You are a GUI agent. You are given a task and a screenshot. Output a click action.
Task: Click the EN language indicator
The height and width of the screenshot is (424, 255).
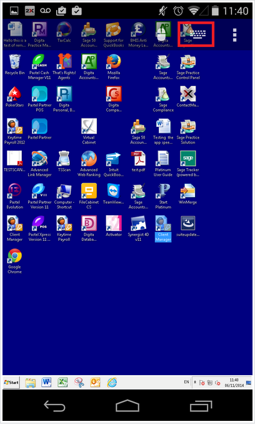point(186,382)
